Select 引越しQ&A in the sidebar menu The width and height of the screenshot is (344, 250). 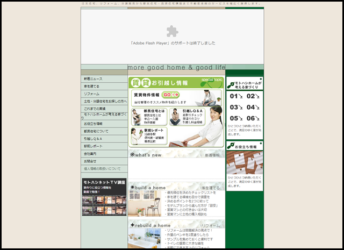pyautogui.click(x=104, y=139)
